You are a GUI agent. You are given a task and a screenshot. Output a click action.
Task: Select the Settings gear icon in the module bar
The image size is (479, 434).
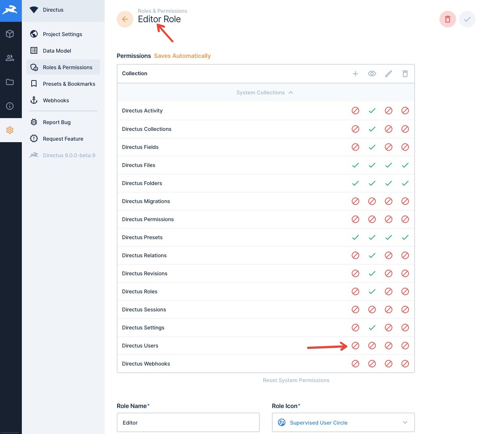pos(11,130)
